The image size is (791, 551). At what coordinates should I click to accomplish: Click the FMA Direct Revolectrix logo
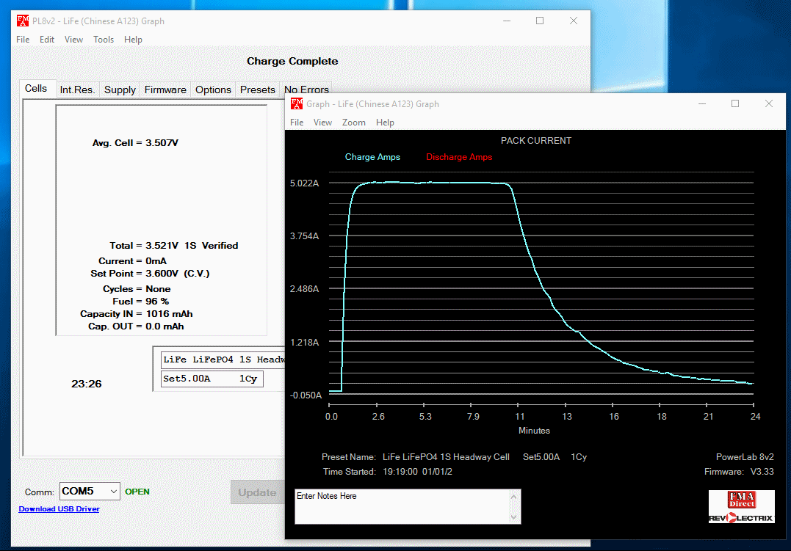(x=740, y=507)
